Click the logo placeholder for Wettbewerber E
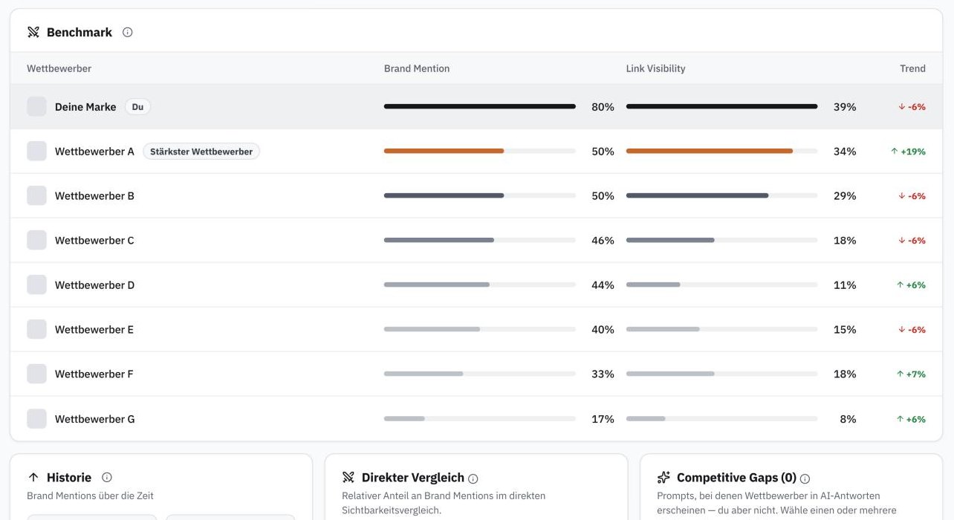The height and width of the screenshot is (520, 954). 36,329
